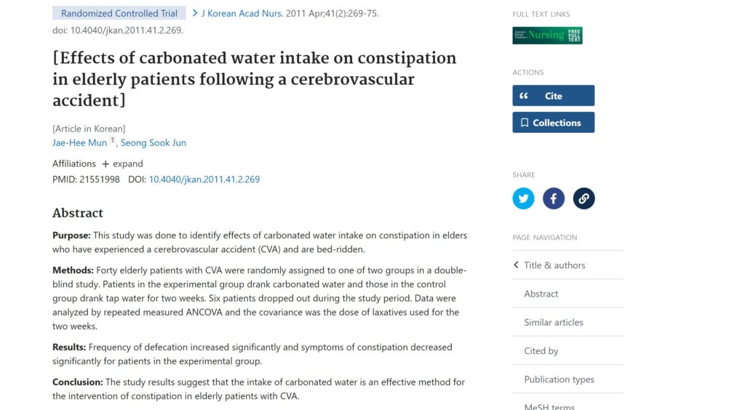Click the Randomized Controlled Trial tag

[x=119, y=13]
